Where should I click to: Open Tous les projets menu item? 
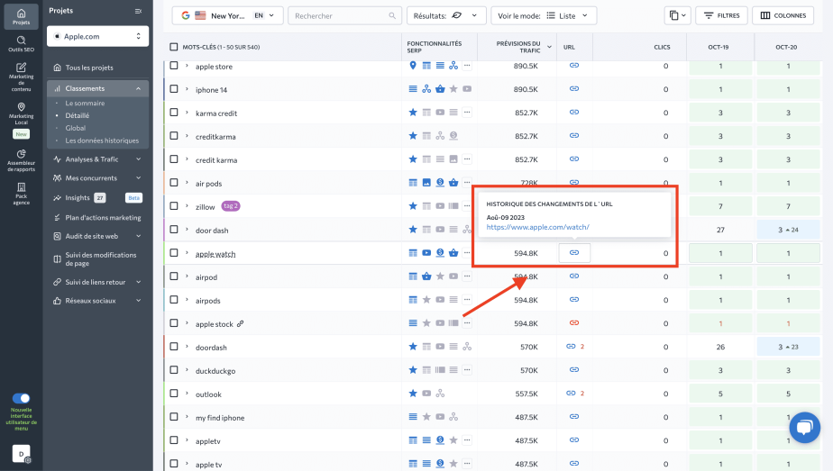point(89,68)
